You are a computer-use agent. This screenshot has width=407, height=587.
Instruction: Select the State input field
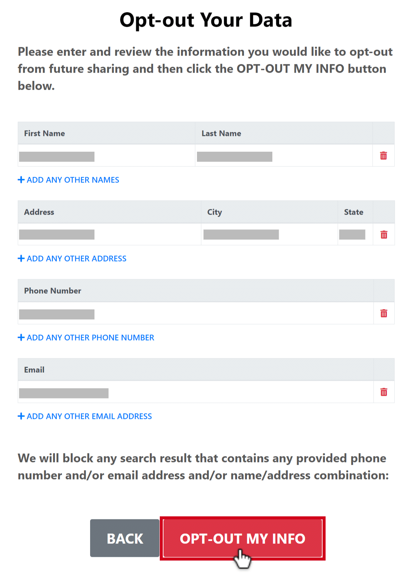[x=352, y=235]
